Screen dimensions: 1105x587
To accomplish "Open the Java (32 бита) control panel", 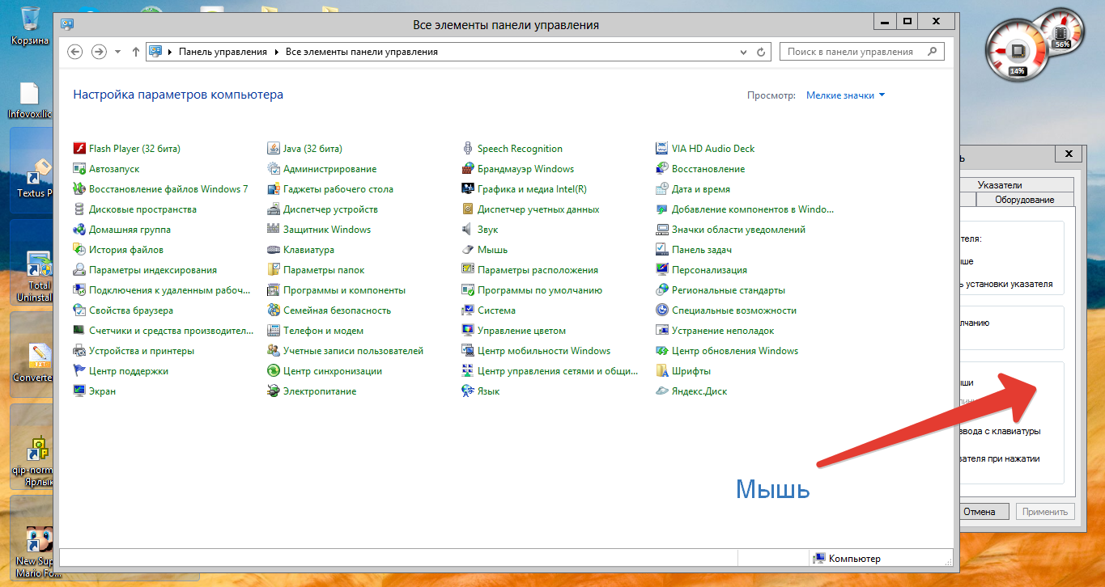I will [x=312, y=149].
